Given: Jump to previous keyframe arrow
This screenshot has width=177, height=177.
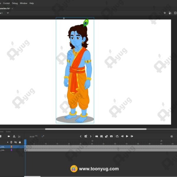Looking at the screenshot, I should pos(81,136).
